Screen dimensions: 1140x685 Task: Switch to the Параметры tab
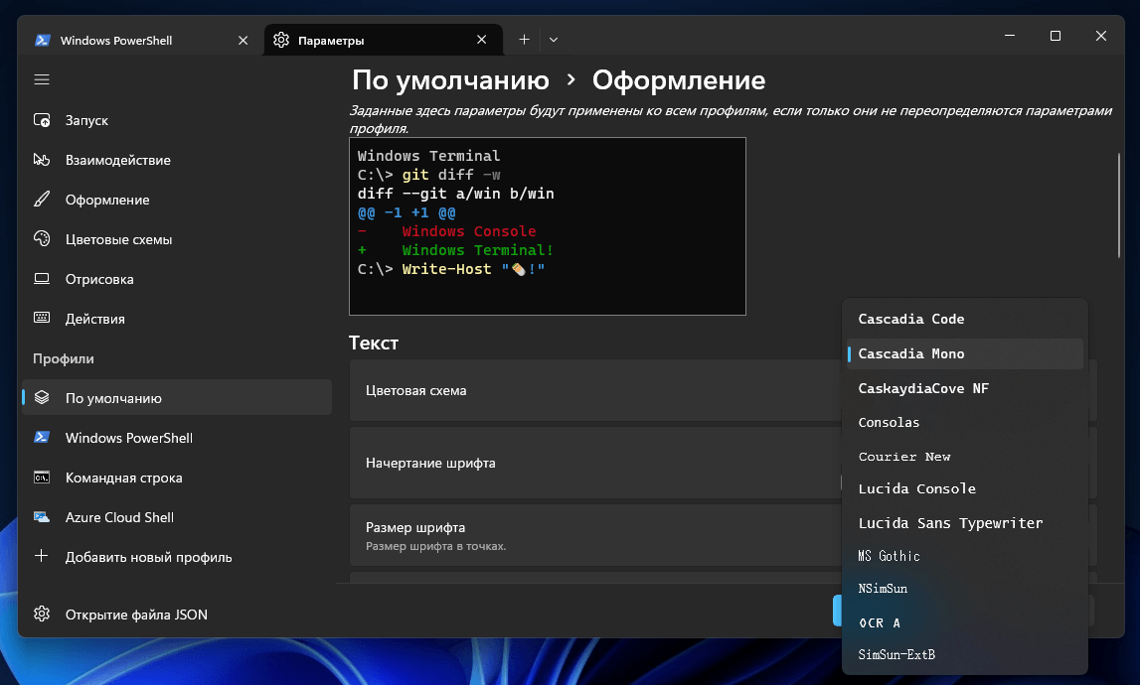point(384,40)
